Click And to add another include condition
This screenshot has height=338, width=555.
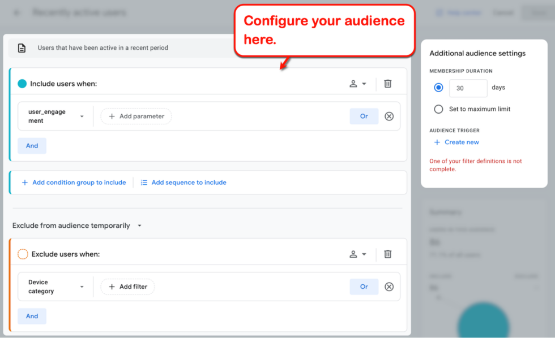32,145
